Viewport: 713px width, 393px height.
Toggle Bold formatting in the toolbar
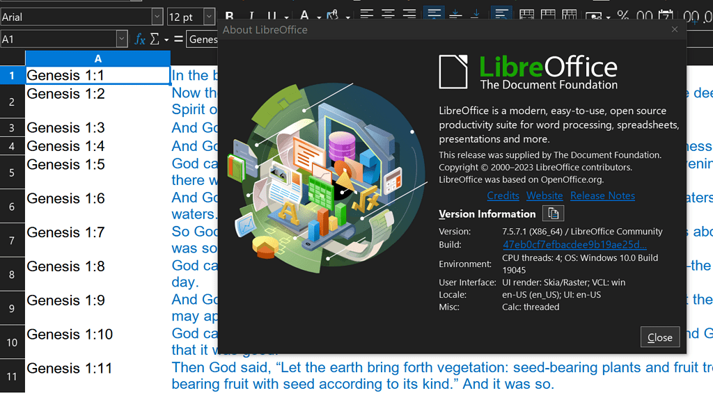230,17
